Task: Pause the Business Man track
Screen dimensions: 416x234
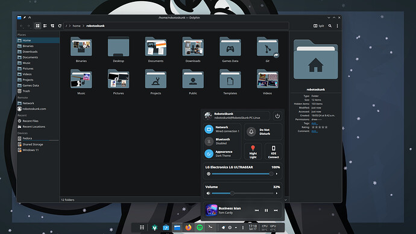Action: [x=266, y=210]
